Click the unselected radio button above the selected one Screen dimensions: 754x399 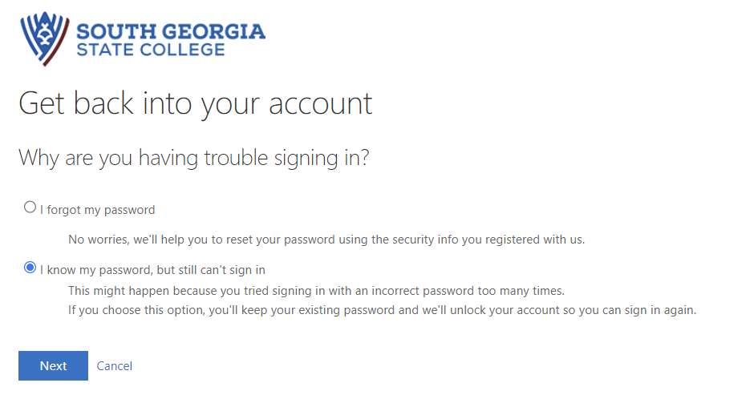click(30, 208)
